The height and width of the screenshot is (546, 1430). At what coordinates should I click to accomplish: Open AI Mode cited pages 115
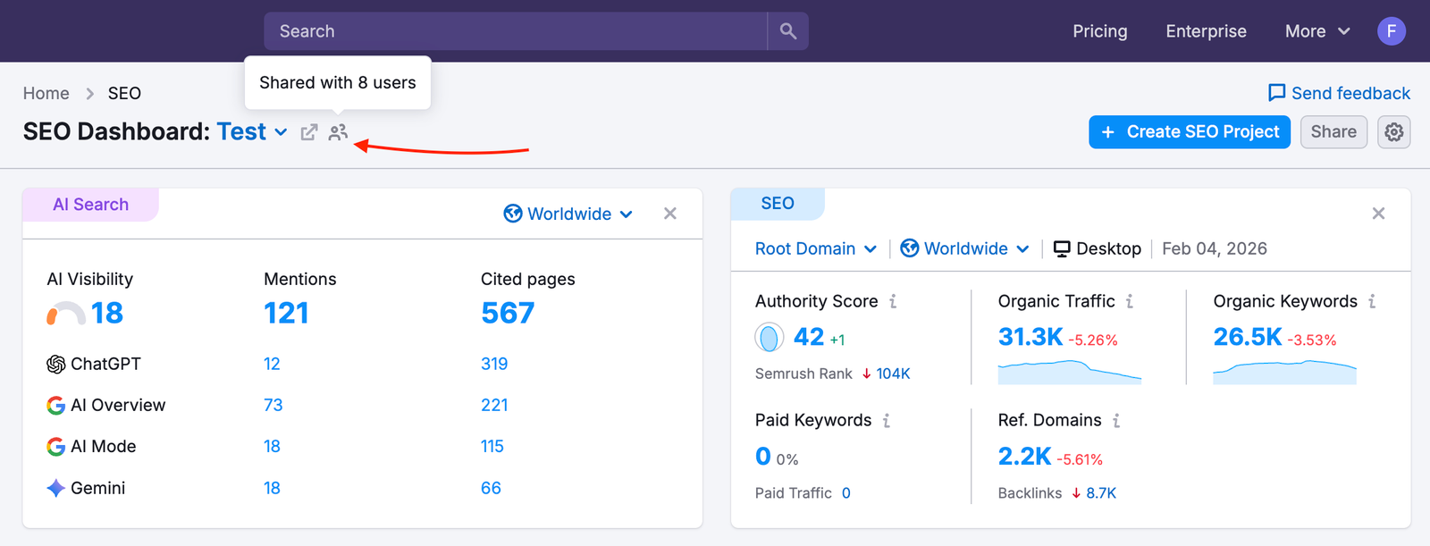pos(492,446)
